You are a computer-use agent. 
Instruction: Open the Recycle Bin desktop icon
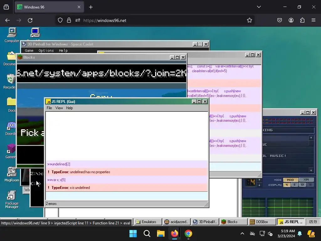point(10,81)
